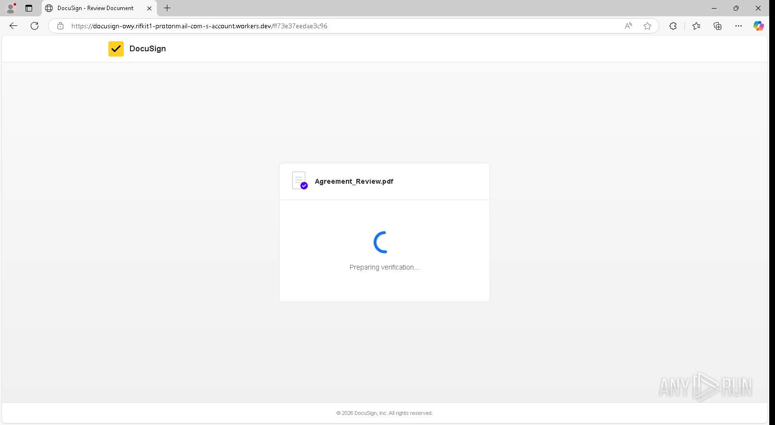
Task: Click the browser profile avatar icon
Action: pos(11,8)
